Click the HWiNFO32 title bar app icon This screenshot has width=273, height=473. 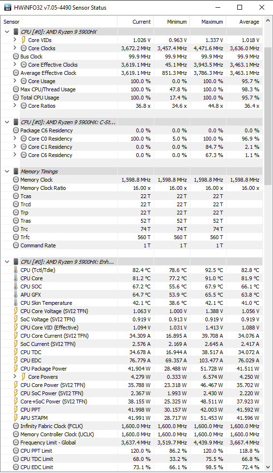point(8,8)
